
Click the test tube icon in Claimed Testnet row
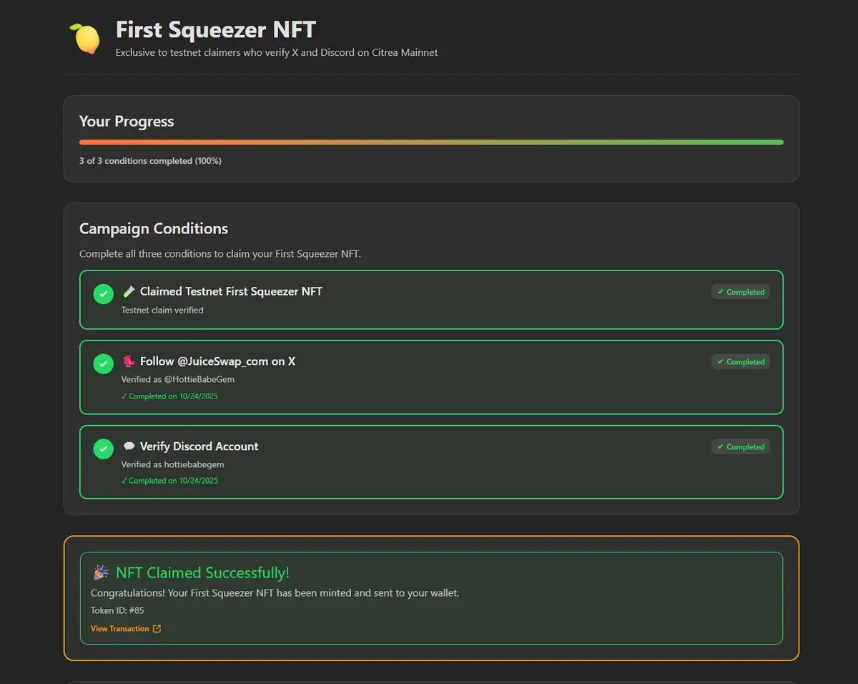tap(129, 291)
